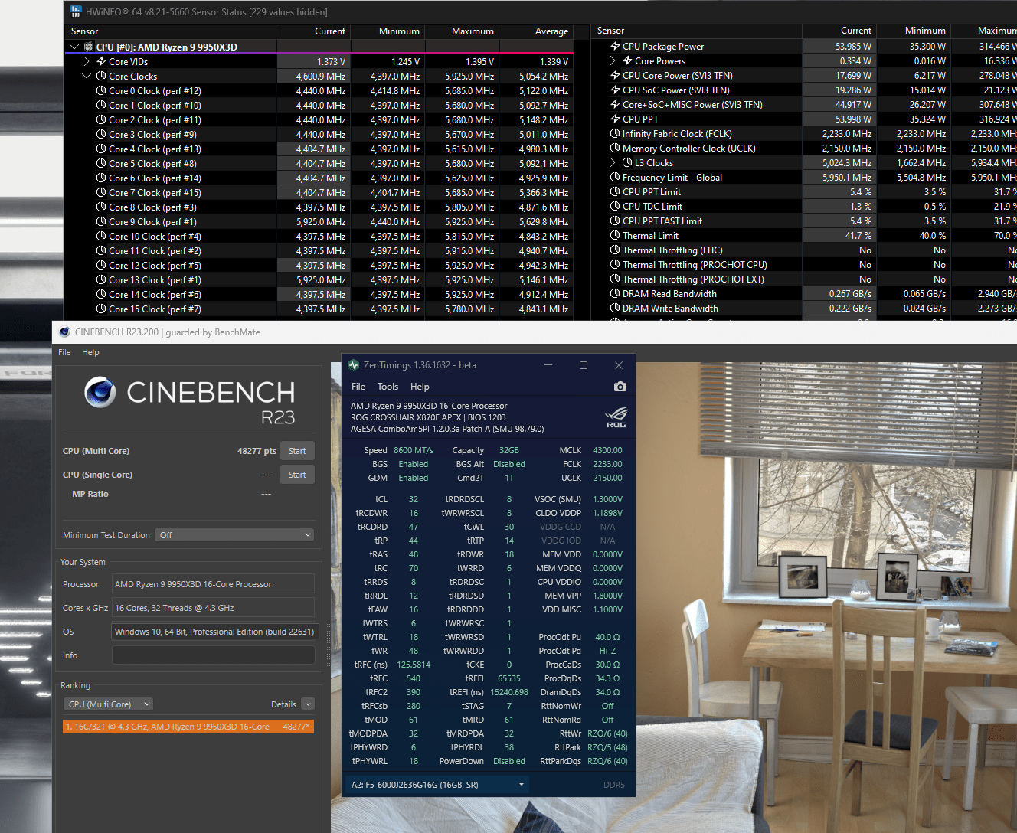Open the ZenTimings Tools menu

tap(388, 387)
